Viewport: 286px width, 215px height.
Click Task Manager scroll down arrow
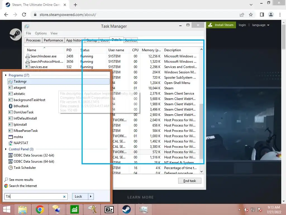(202, 172)
